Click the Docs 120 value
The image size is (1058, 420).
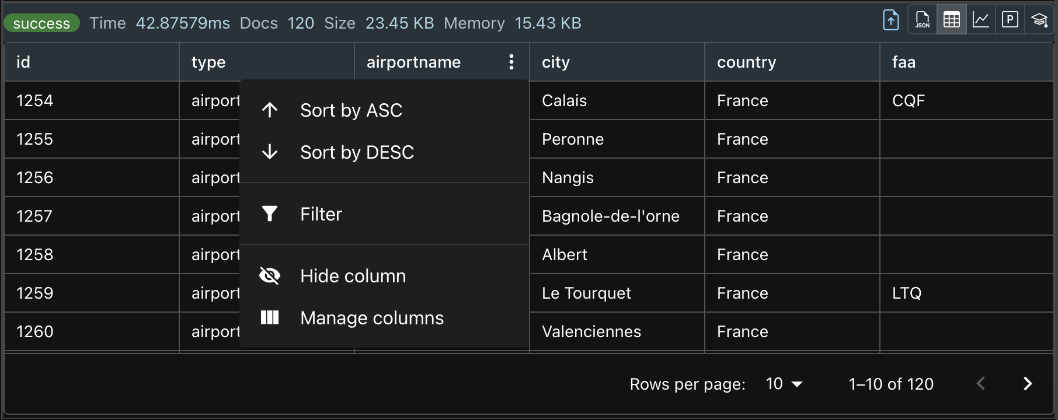pyautogui.click(x=301, y=23)
